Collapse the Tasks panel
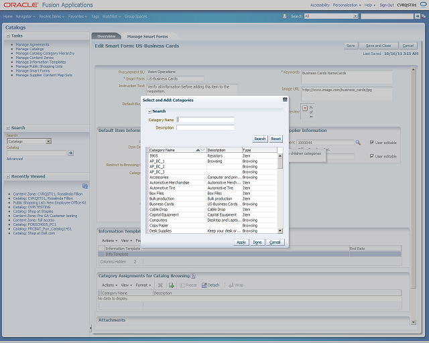This screenshot has width=429, height=343. coord(8,36)
